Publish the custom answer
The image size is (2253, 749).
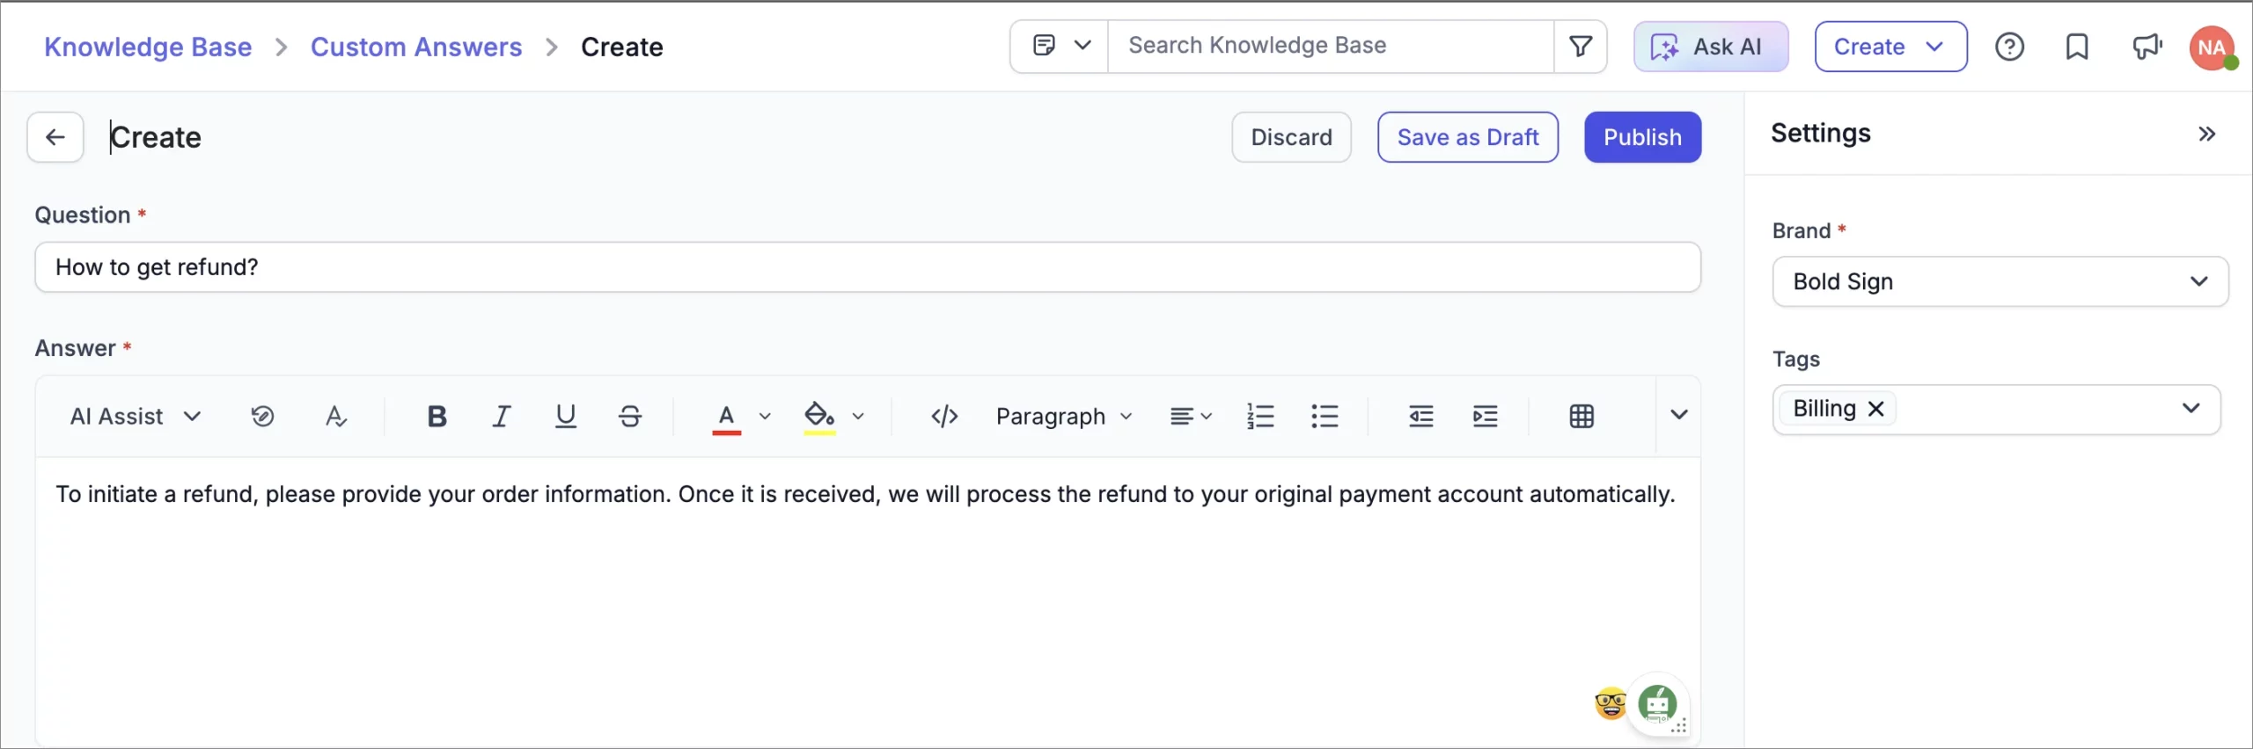pyautogui.click(x=1642, y=137)
